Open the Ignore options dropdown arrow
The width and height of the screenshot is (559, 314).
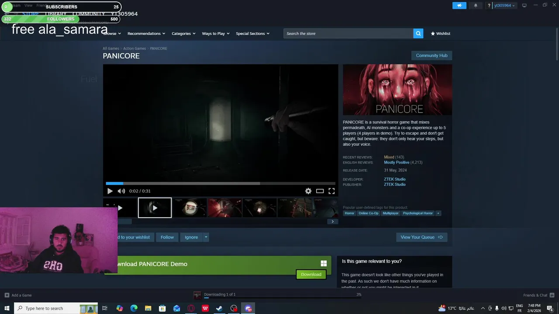tap(206, 237)
